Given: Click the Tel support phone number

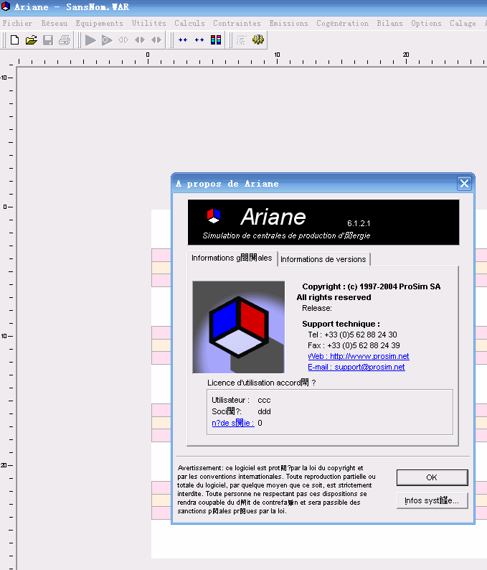Looking at the screenshot, I should 352,335.
